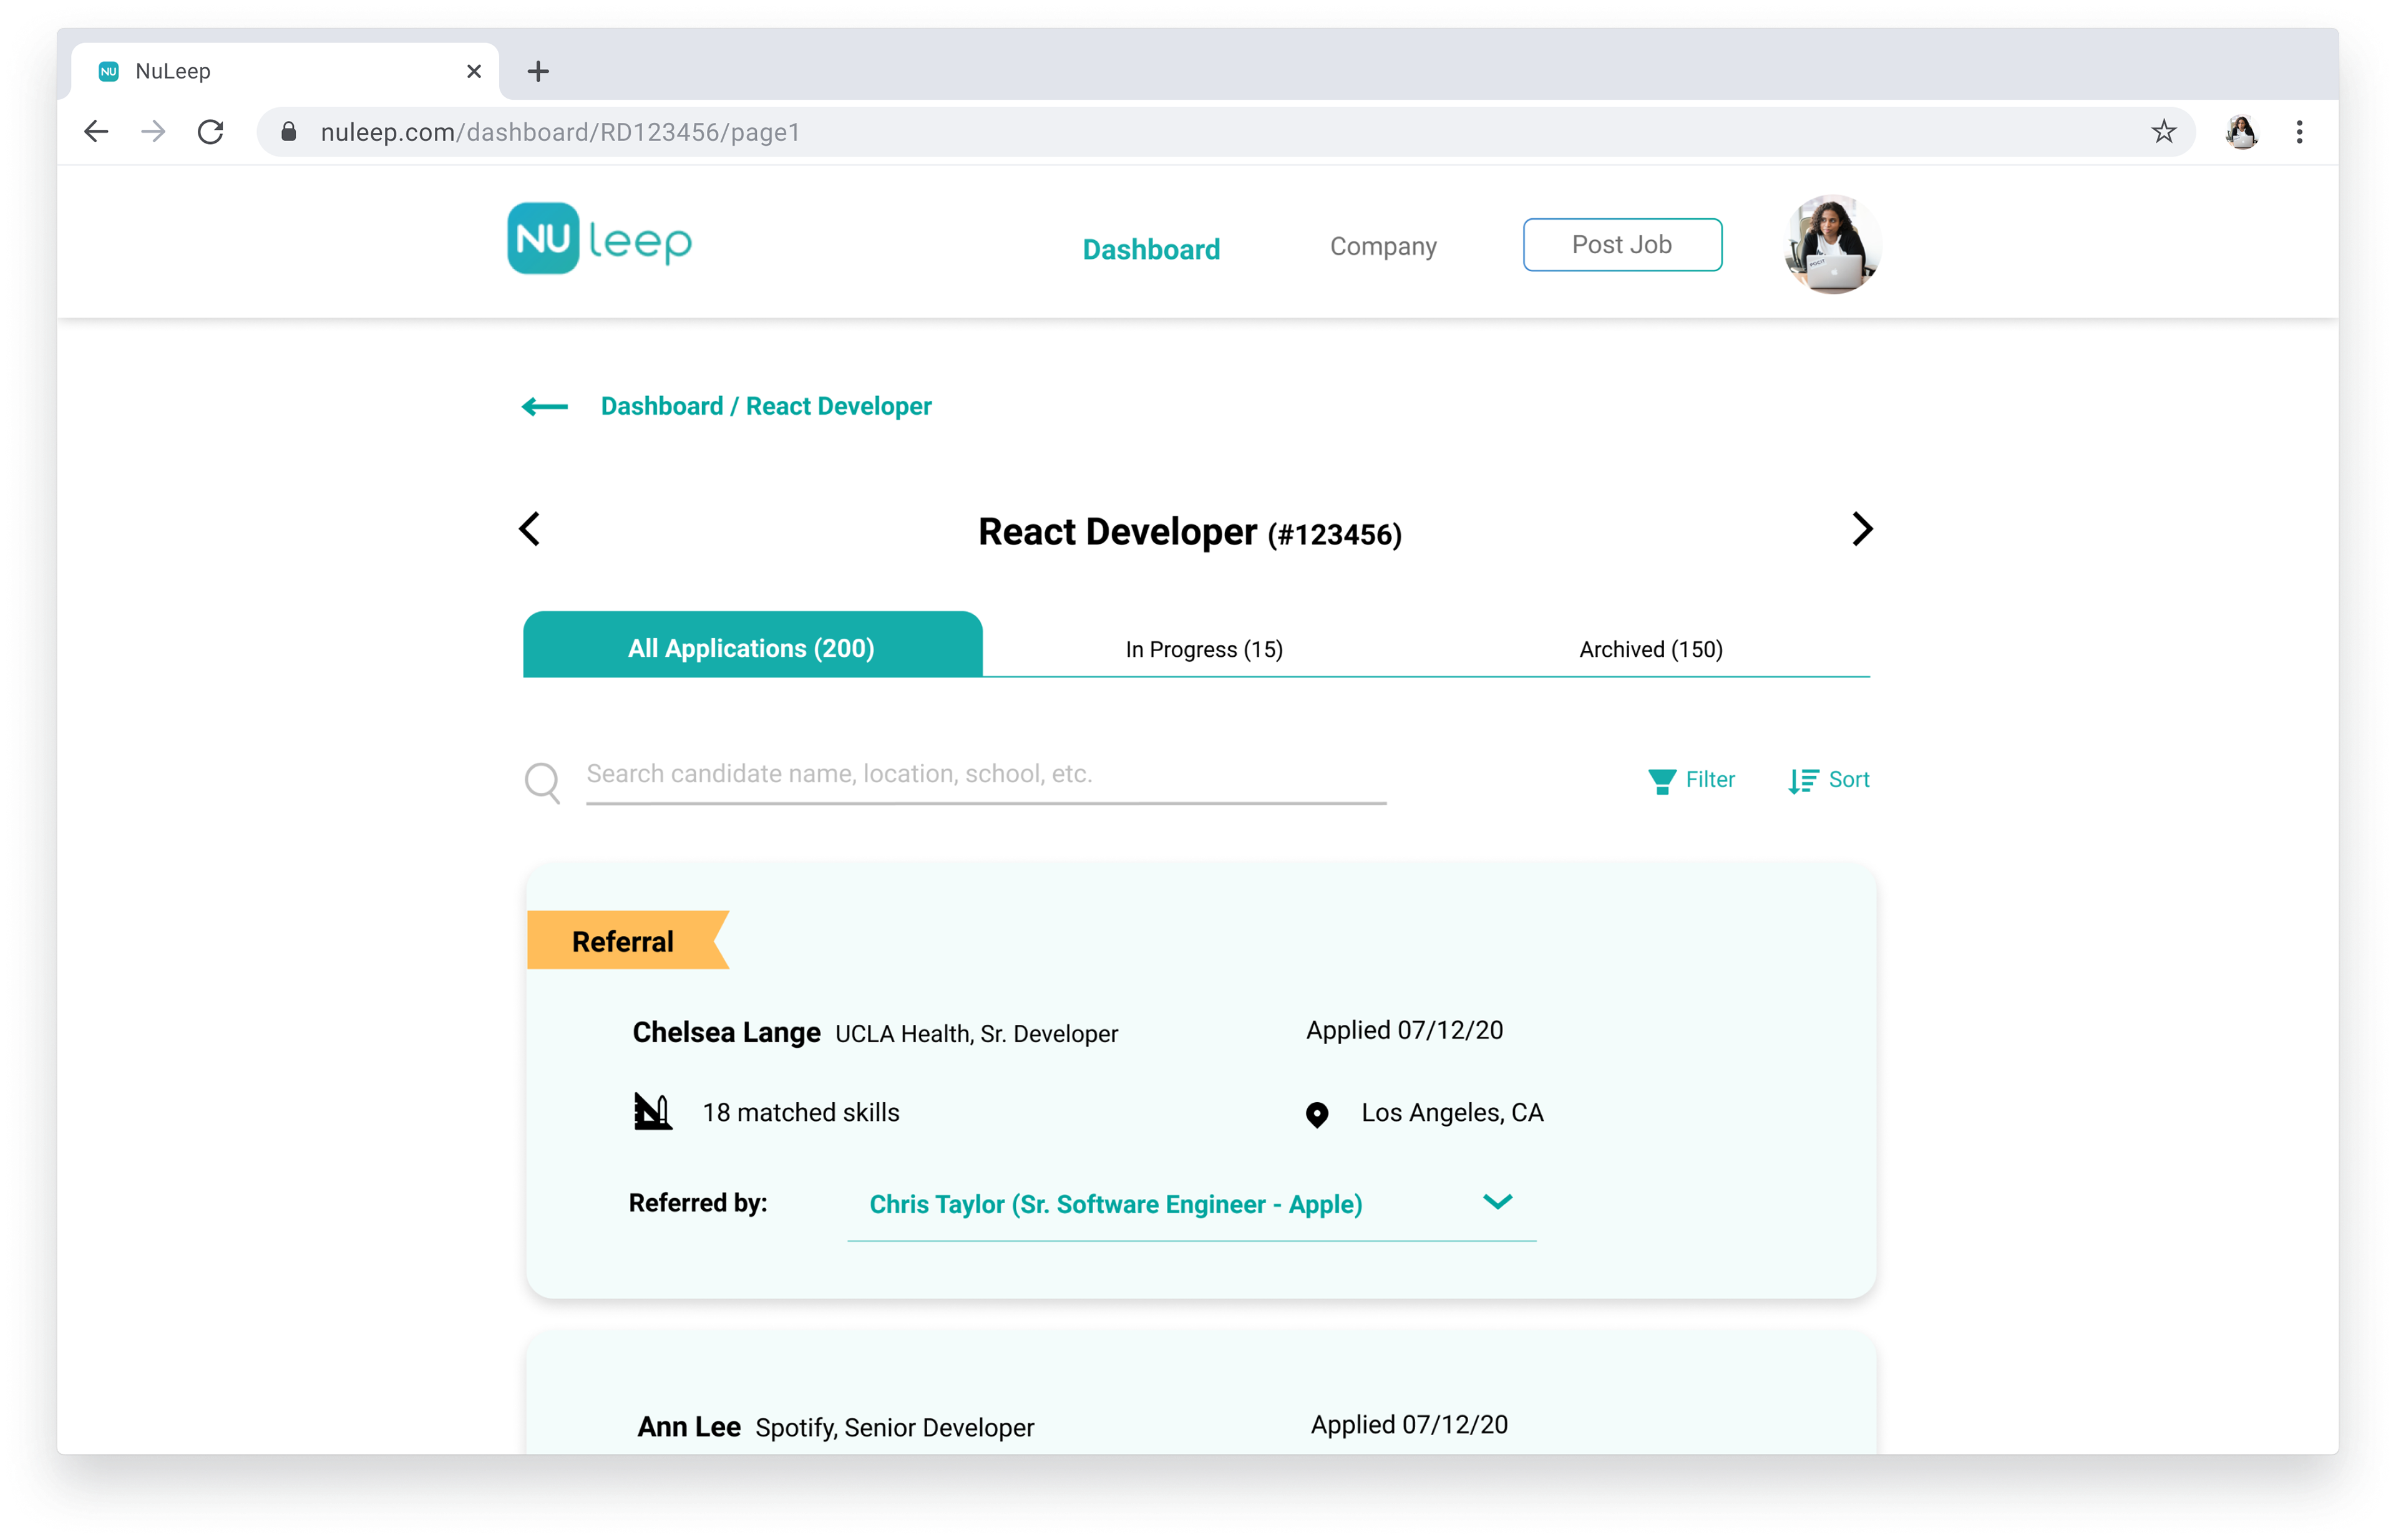2396x1540 pixels.
Task: Bookmark this page with the star icon
Action: click(x=2163, y=132)
